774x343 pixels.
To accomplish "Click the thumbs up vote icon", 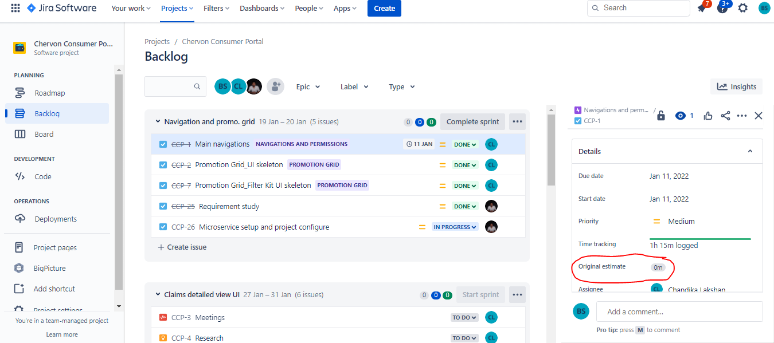I will [708, 116].
